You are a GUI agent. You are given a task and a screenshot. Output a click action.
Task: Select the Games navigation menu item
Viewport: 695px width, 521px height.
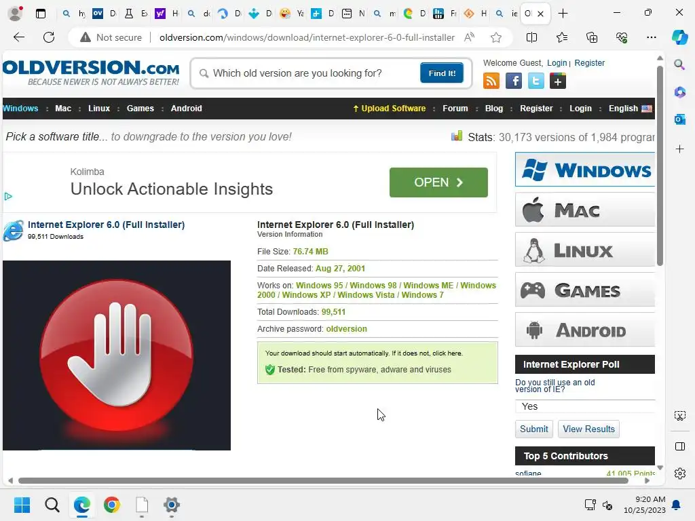[x=140, y=109]
